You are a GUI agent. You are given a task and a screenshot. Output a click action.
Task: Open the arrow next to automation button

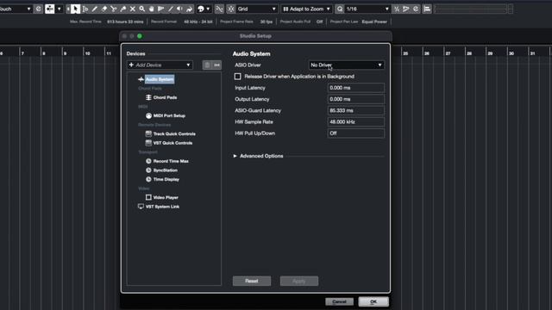click(x=60, y=9)
